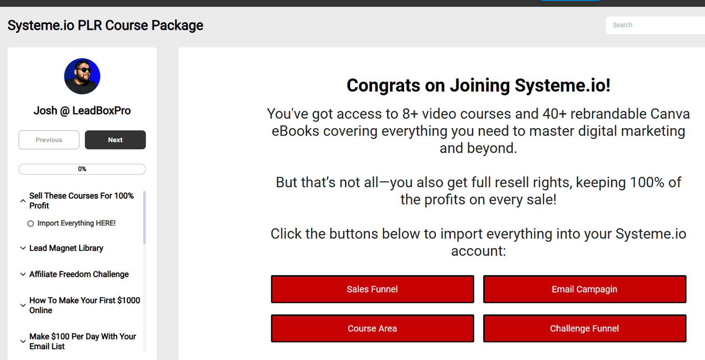
Task: Expand How To Make Your First $1000 arrow
Action: (x=23, y=305)
